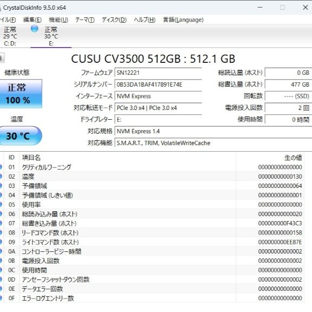Click the transfer mode field PCIe 3.0 x4
Image resolution: width=312 pixels, height=312 pixels.
pos(158,108)
